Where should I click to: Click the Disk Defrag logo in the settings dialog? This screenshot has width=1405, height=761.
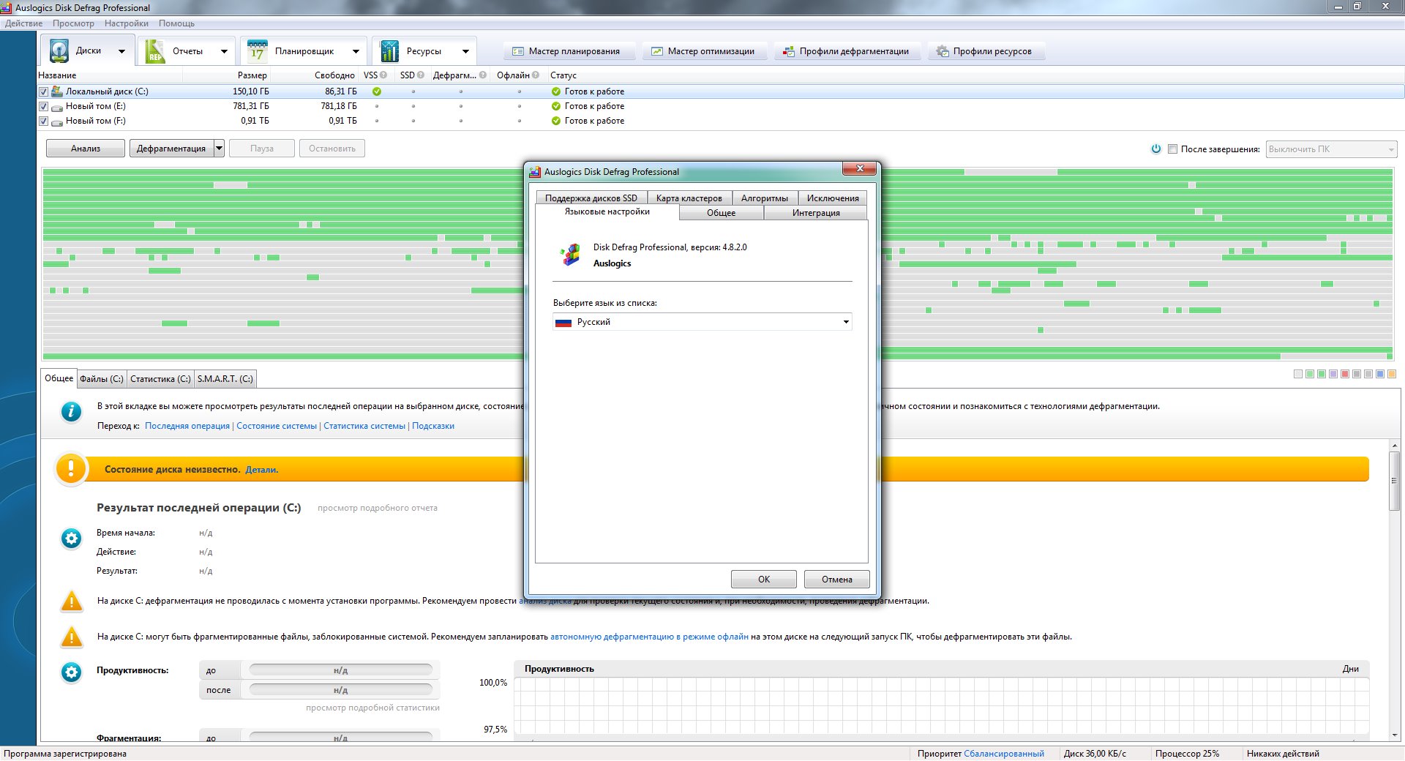pos(570,255)
